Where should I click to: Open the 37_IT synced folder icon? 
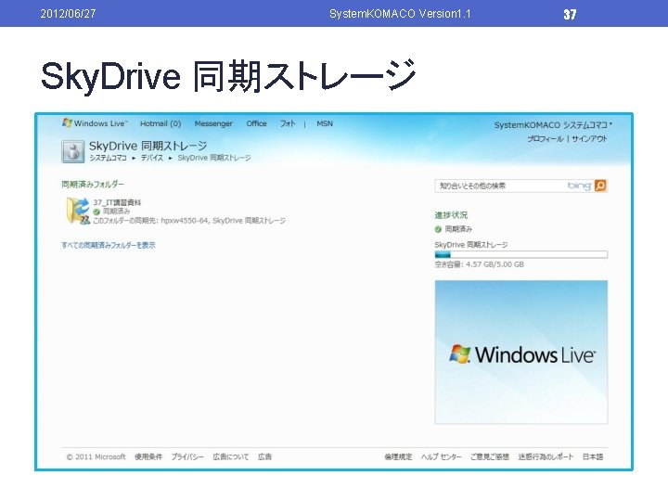78,211
